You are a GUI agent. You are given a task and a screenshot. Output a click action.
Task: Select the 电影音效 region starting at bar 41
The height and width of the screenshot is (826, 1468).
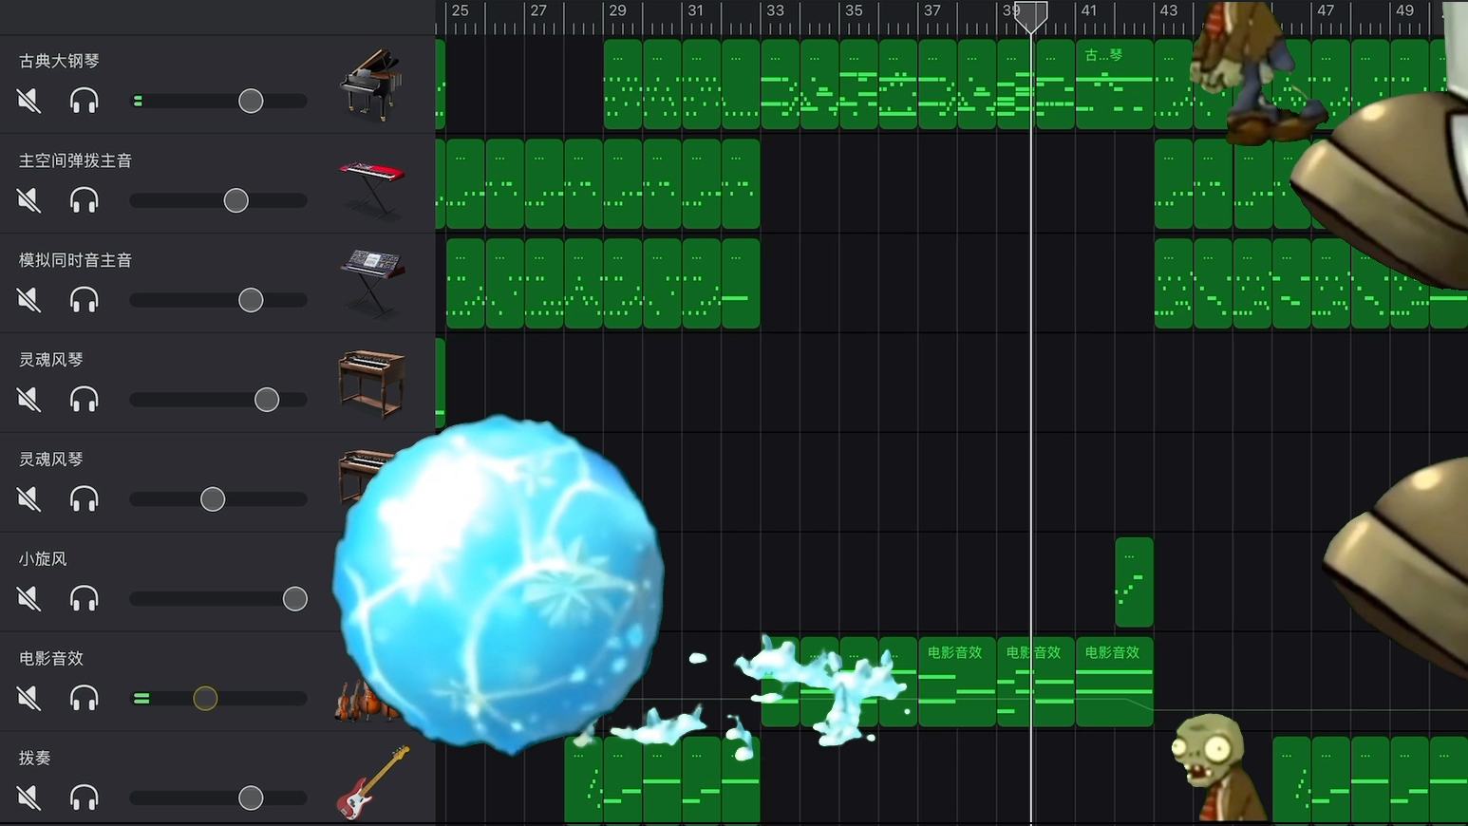coord(1114,682)
